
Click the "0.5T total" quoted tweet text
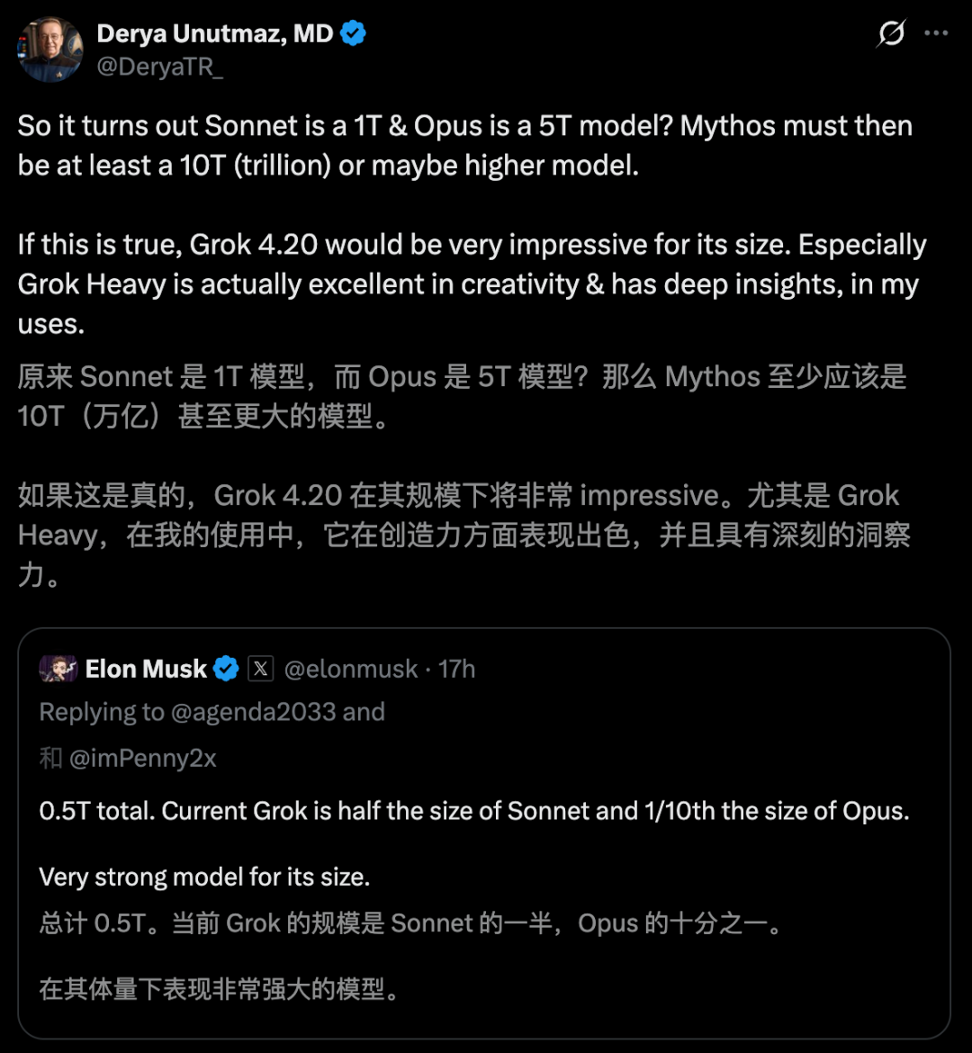(x=473, y=811)
